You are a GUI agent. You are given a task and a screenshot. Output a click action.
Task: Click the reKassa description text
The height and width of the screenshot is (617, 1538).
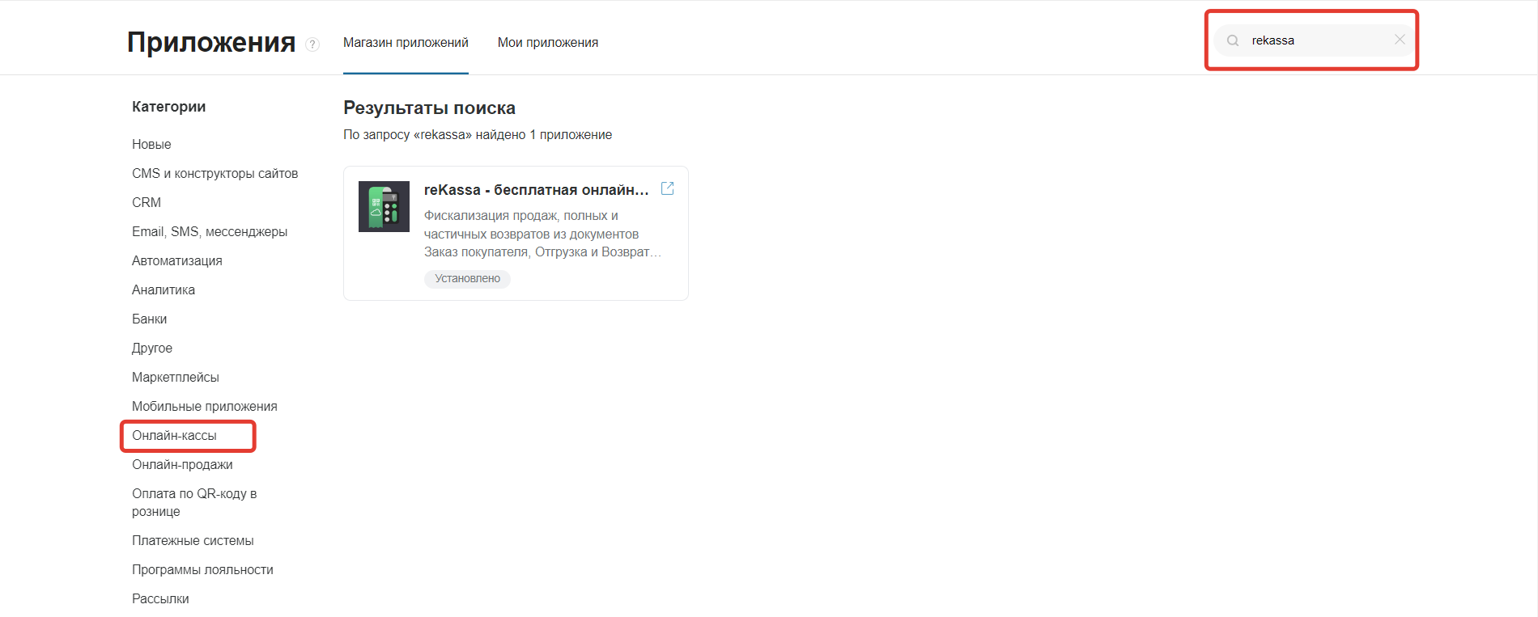point(542,234)
